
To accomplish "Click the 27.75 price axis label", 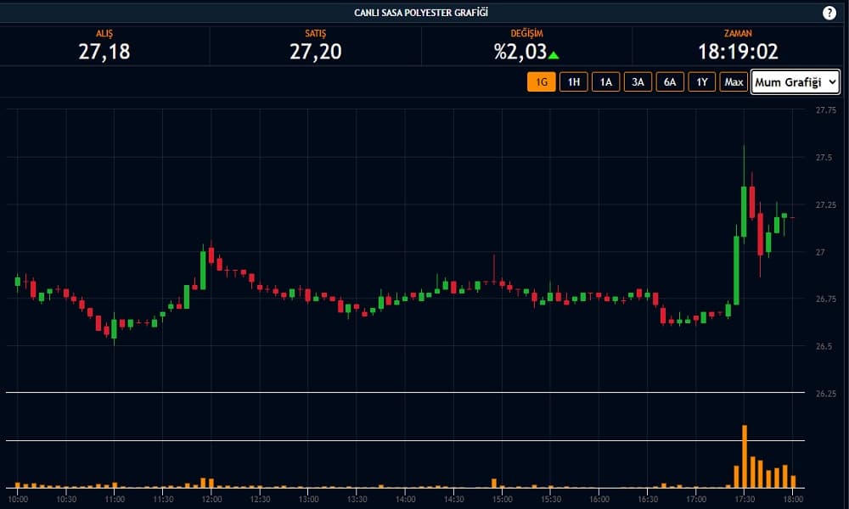I will pyautogui.click(x=826, y=110).
